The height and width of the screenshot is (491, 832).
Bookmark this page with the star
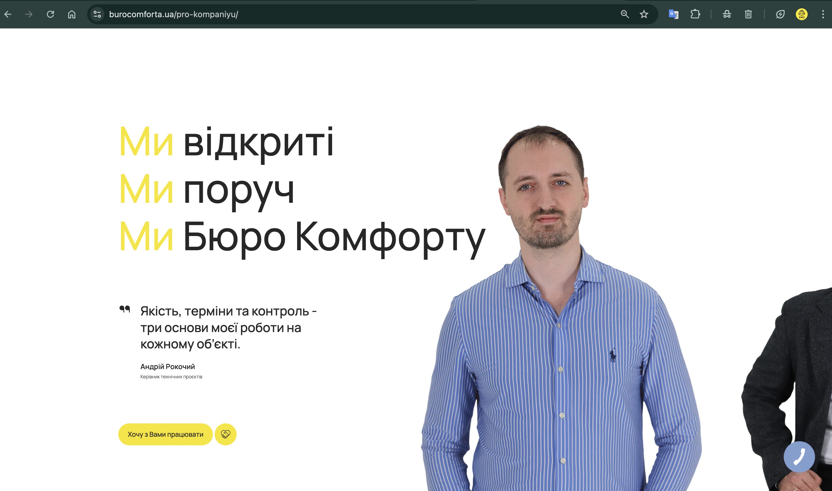tap(644, 14)
